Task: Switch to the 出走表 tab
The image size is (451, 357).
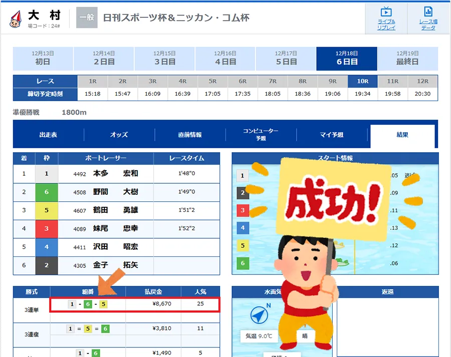Action: tap(48, 135)
